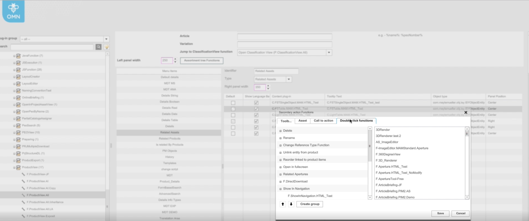This screenshot has height=221, width=529.
Task: Click the wrench icon beside F.ProductView.All.Inheritance
Action: pyautogui.click(x=23, y=202)
